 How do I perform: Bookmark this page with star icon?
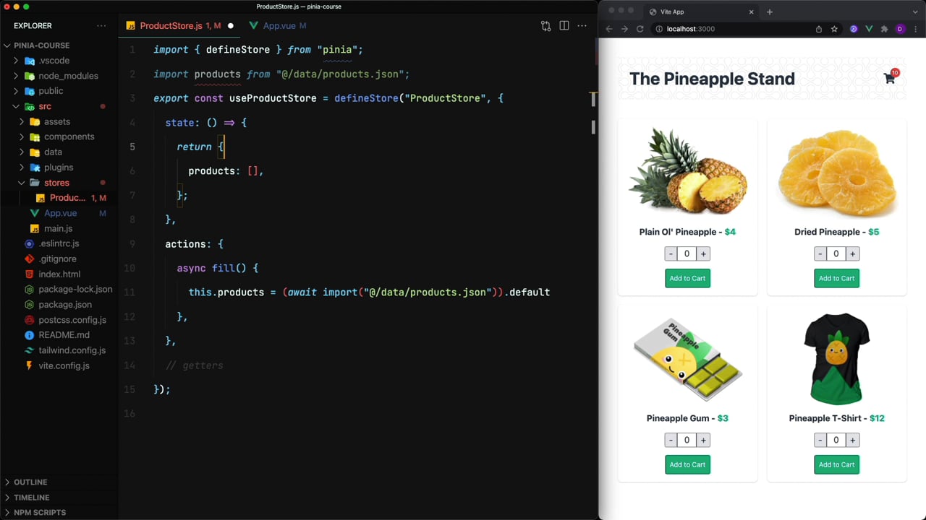pyautogui.click(x=834, y=29)
